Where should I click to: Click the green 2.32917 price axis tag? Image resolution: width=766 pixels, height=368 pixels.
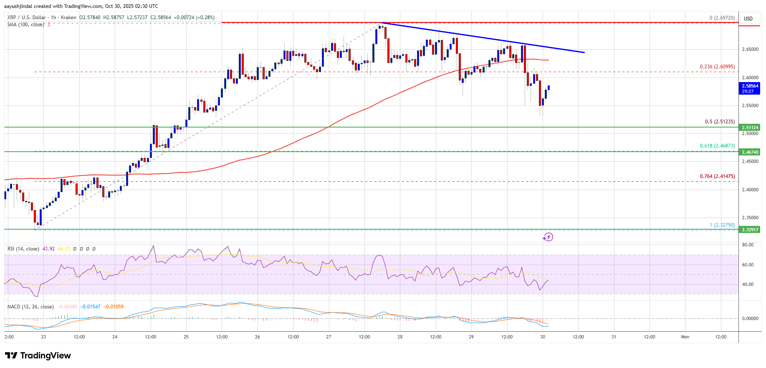(750, 230)
